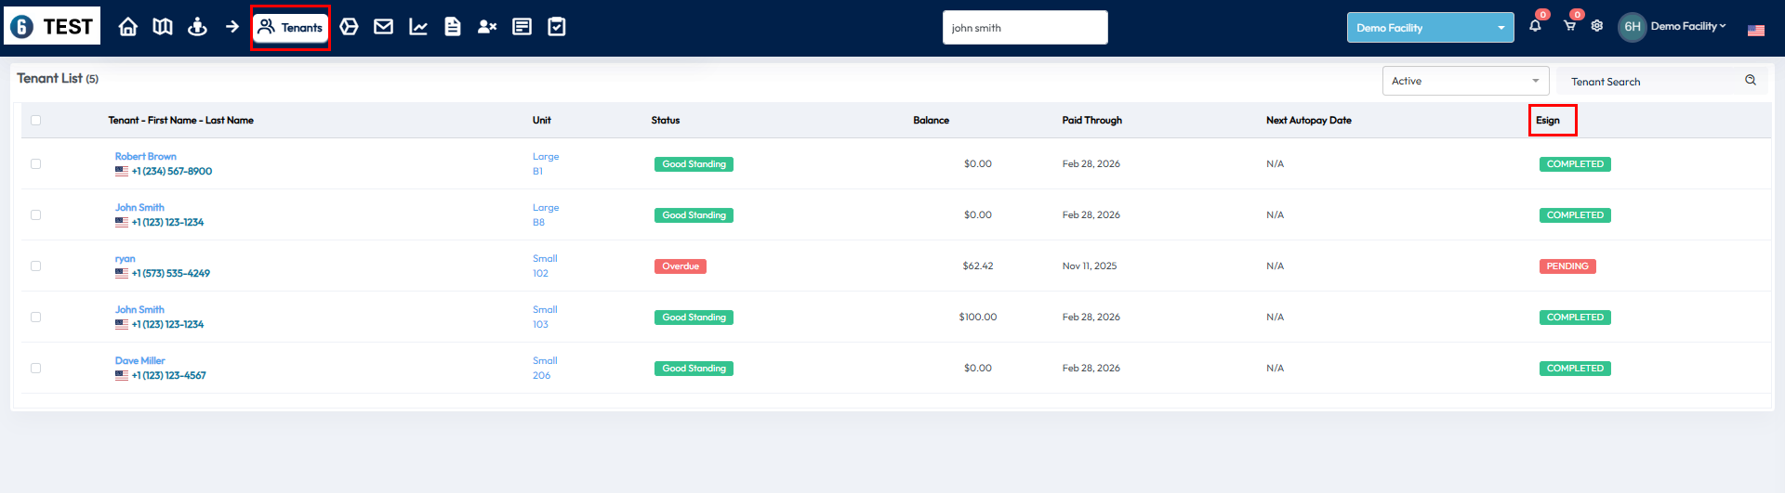Click the notifications bell icon
The image size is (1785, 493).
click(1535, 26)
